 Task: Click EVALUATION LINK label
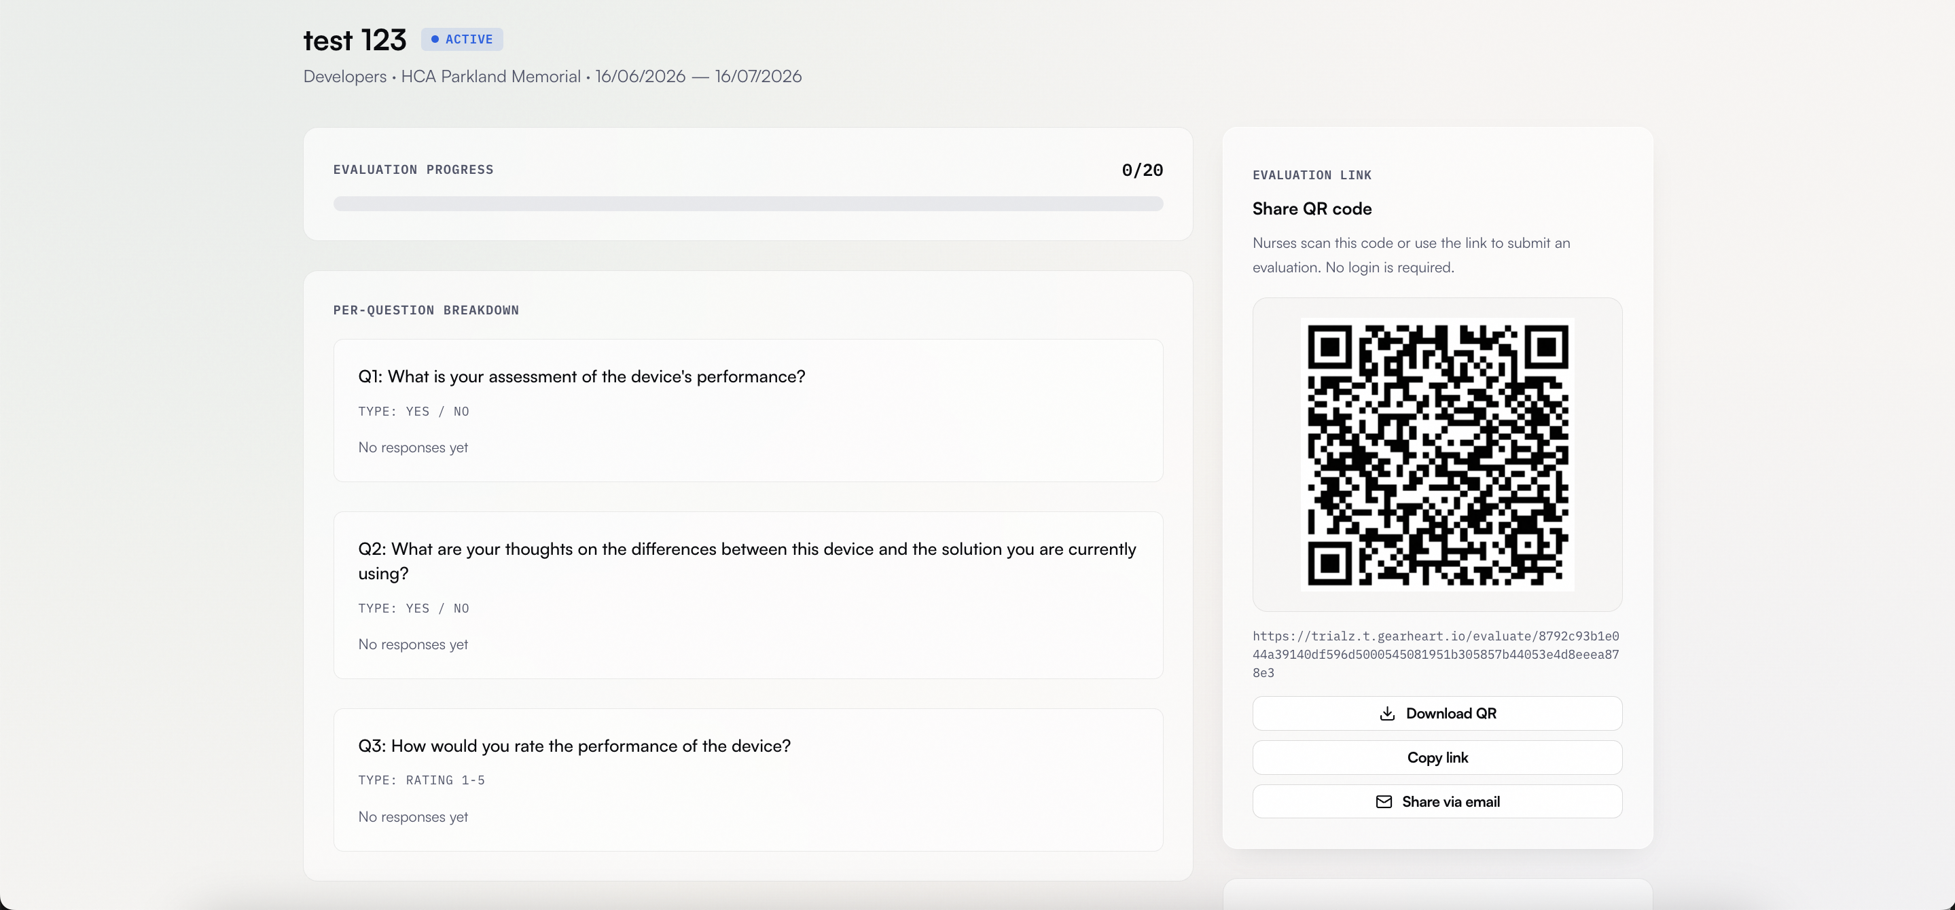coord(1312,175)
